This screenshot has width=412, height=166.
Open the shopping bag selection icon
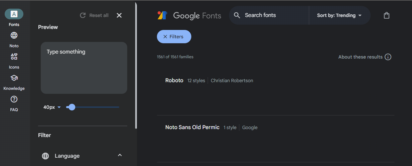pyautogui.click(x=387, y=15)
